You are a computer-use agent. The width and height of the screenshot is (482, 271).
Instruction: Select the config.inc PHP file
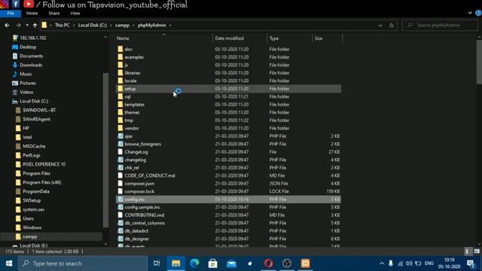(x=228, y=199)
